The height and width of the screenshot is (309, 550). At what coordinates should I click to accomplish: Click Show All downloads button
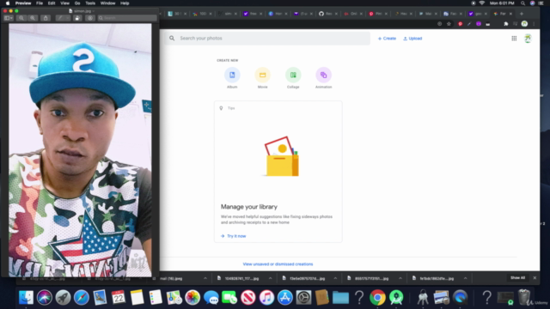point(517,278)
